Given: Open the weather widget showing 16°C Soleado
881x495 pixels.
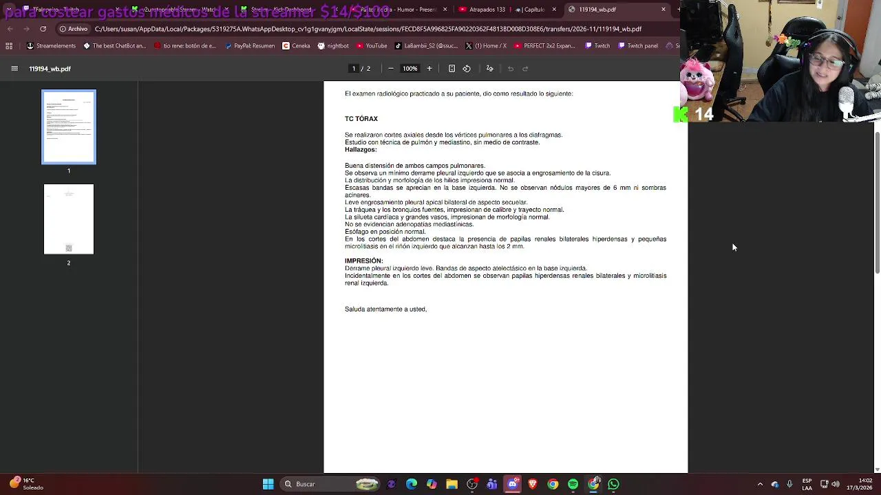Looking at the screenshot, I should pos(28,484).
